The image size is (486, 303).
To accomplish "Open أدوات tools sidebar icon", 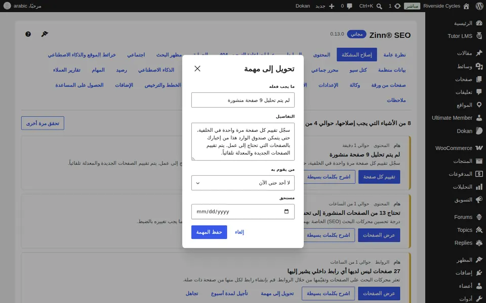I will point(479,298).
